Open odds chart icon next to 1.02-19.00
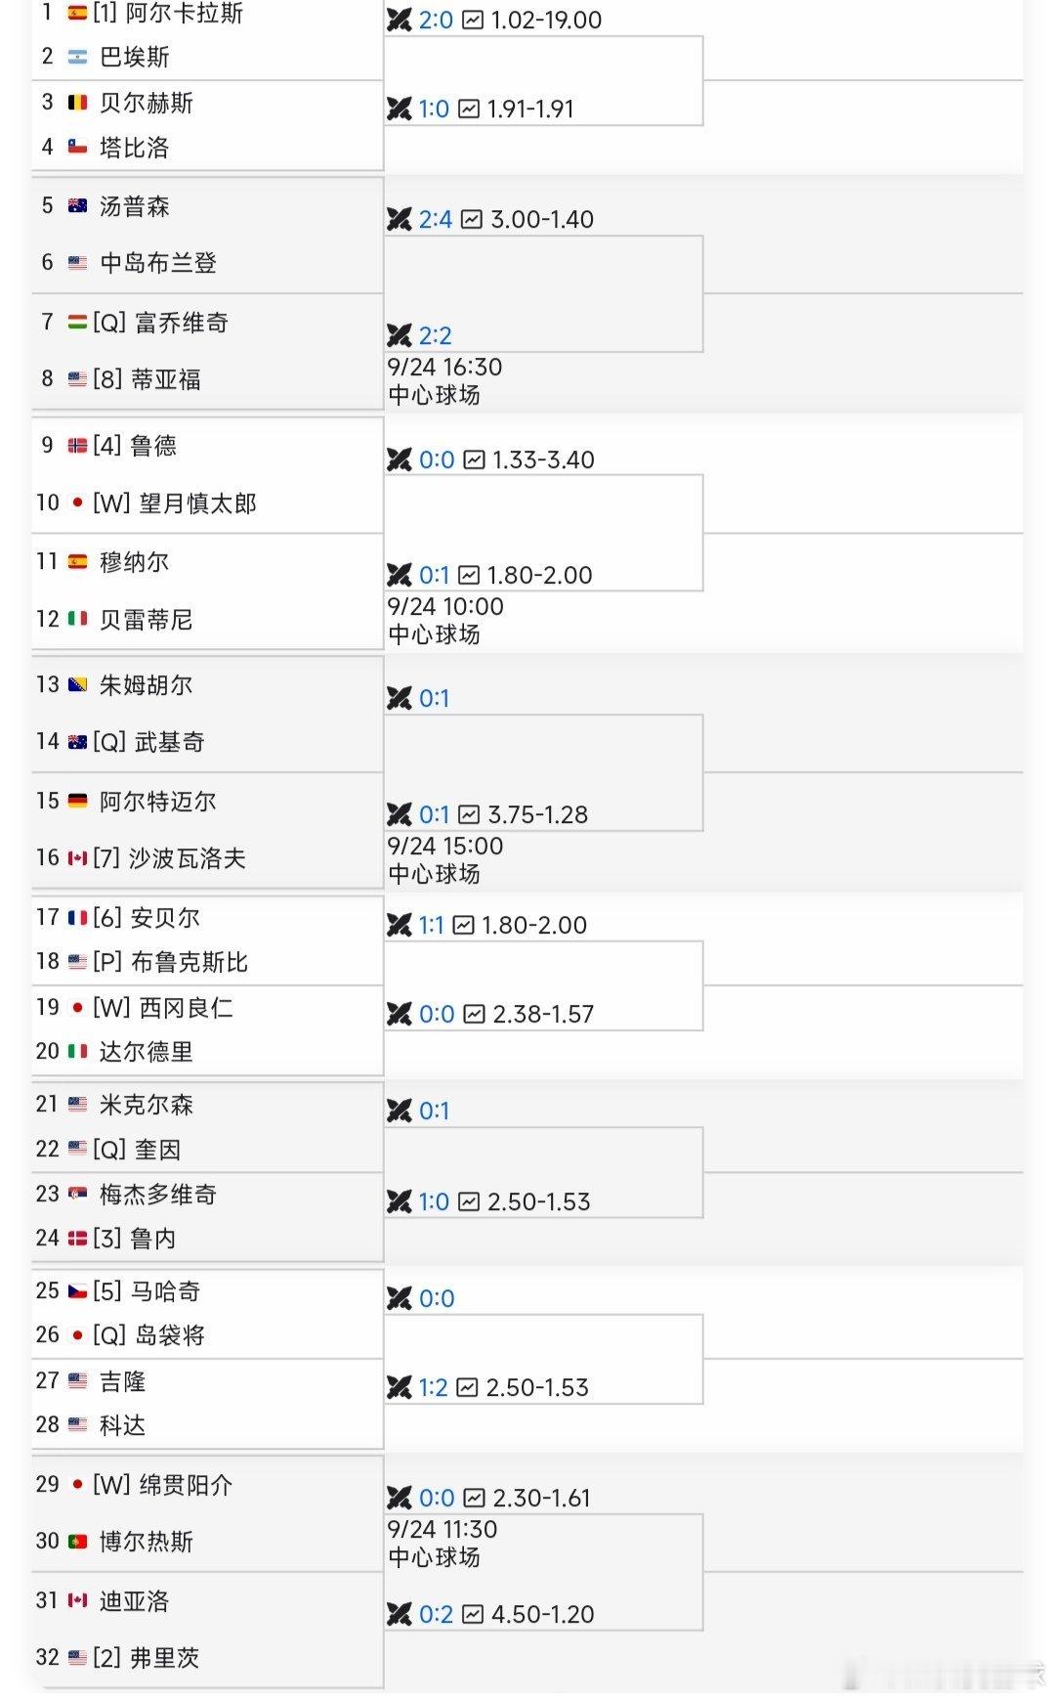The height and width of the screenshot is (1700, 1055). 473,20
